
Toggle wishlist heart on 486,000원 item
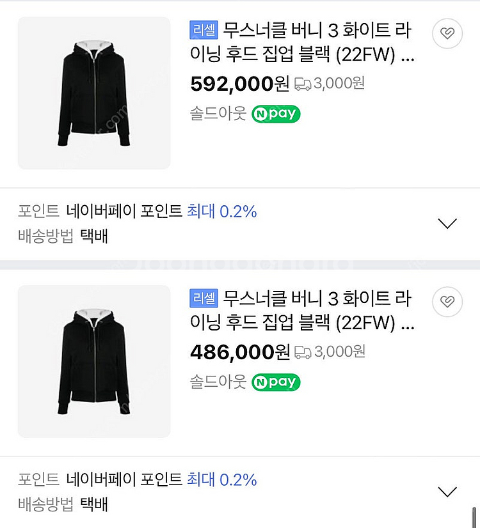(448, 302)
